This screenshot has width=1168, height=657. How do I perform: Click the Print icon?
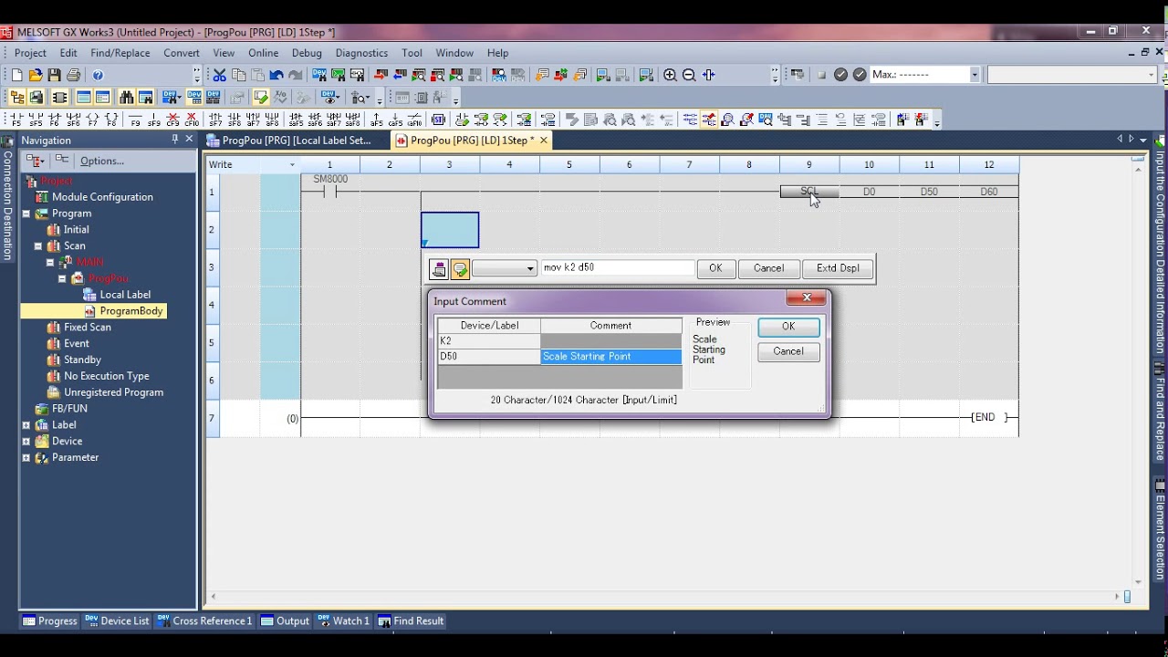74,75
